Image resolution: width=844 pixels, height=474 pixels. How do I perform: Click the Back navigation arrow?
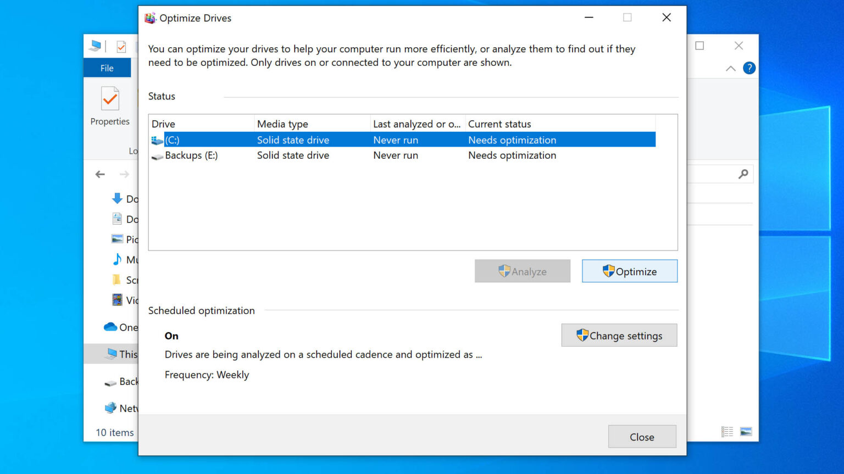[x=99, y=174]
